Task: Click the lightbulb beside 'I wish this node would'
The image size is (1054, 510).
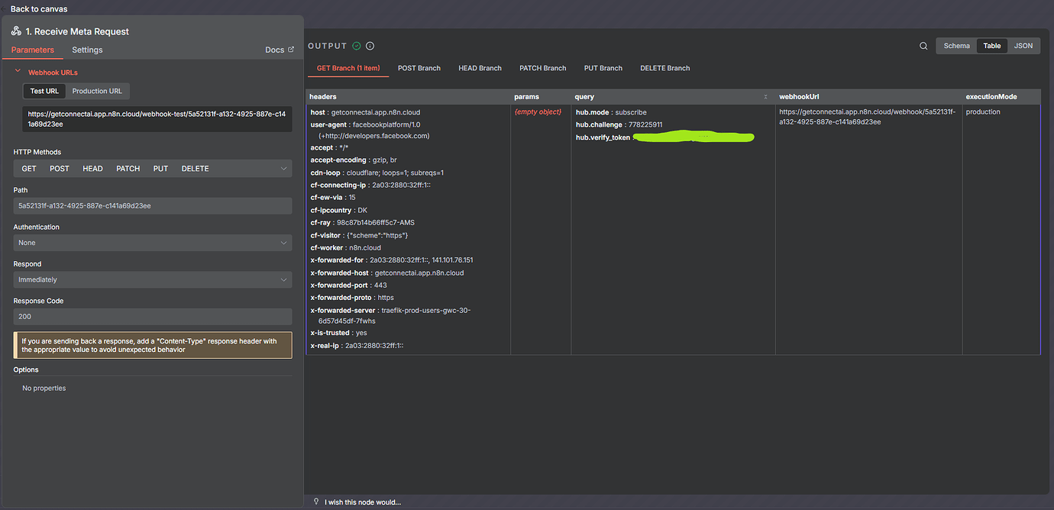Action: click(x=316, y=502)
